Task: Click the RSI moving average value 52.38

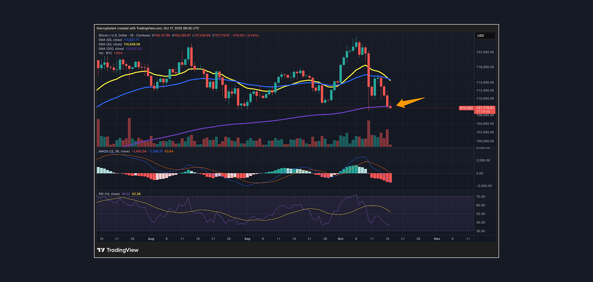Action: (136, 194)
